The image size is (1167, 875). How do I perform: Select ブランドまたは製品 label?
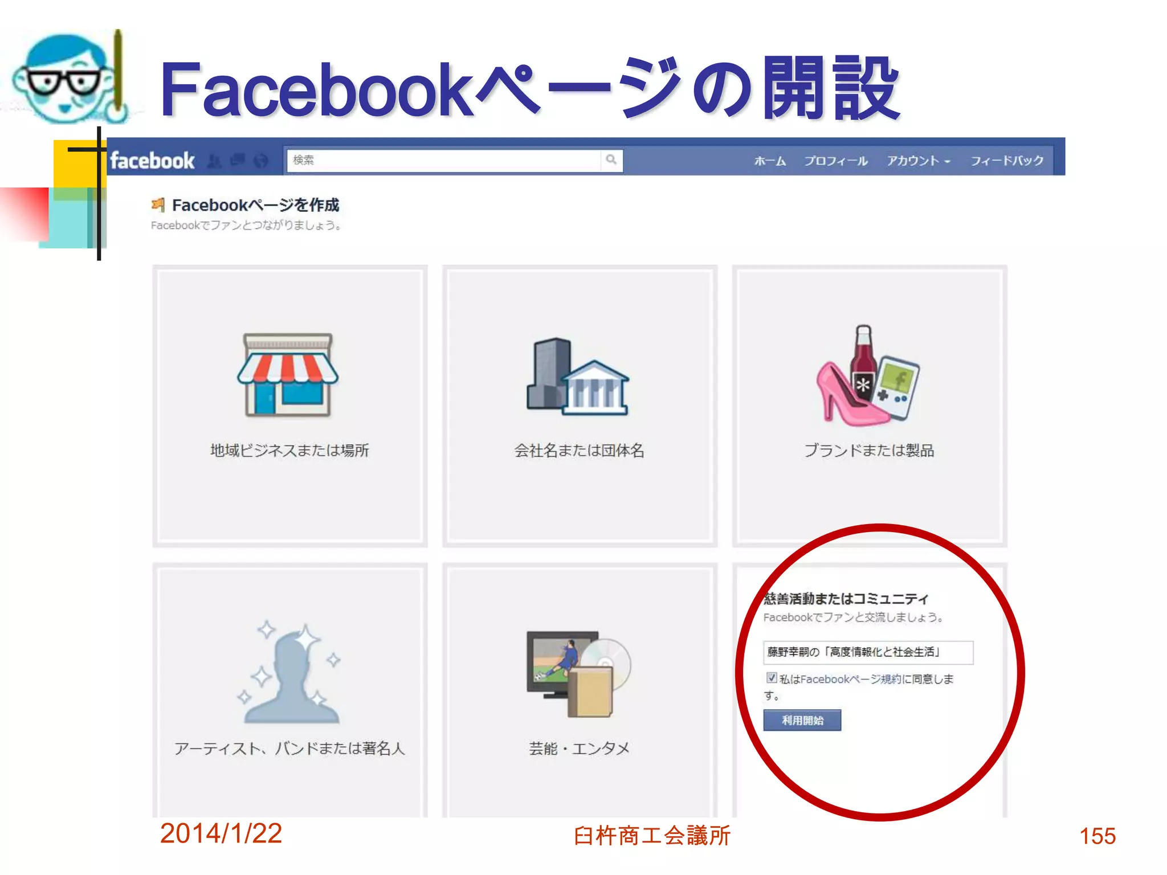tap(869, 451)
